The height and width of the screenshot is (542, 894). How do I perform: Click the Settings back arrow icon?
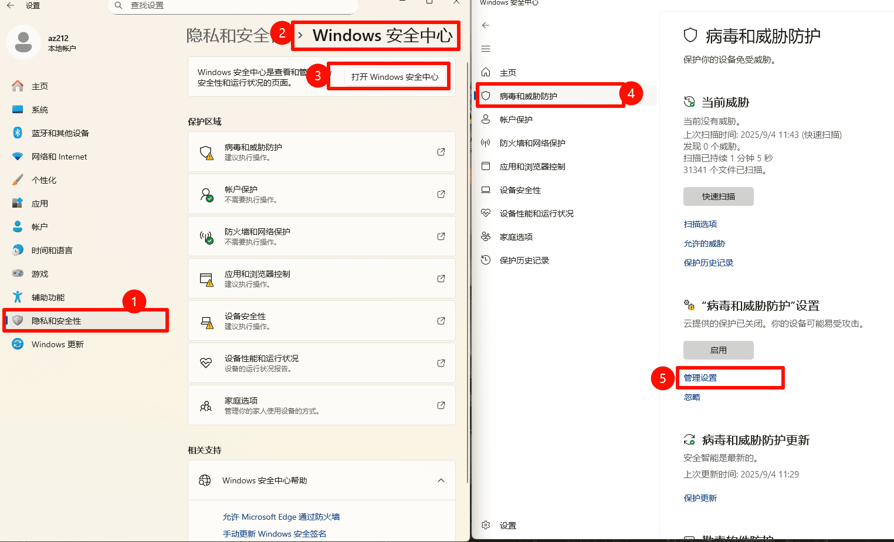pyautogui.click(x=11, y=5)
